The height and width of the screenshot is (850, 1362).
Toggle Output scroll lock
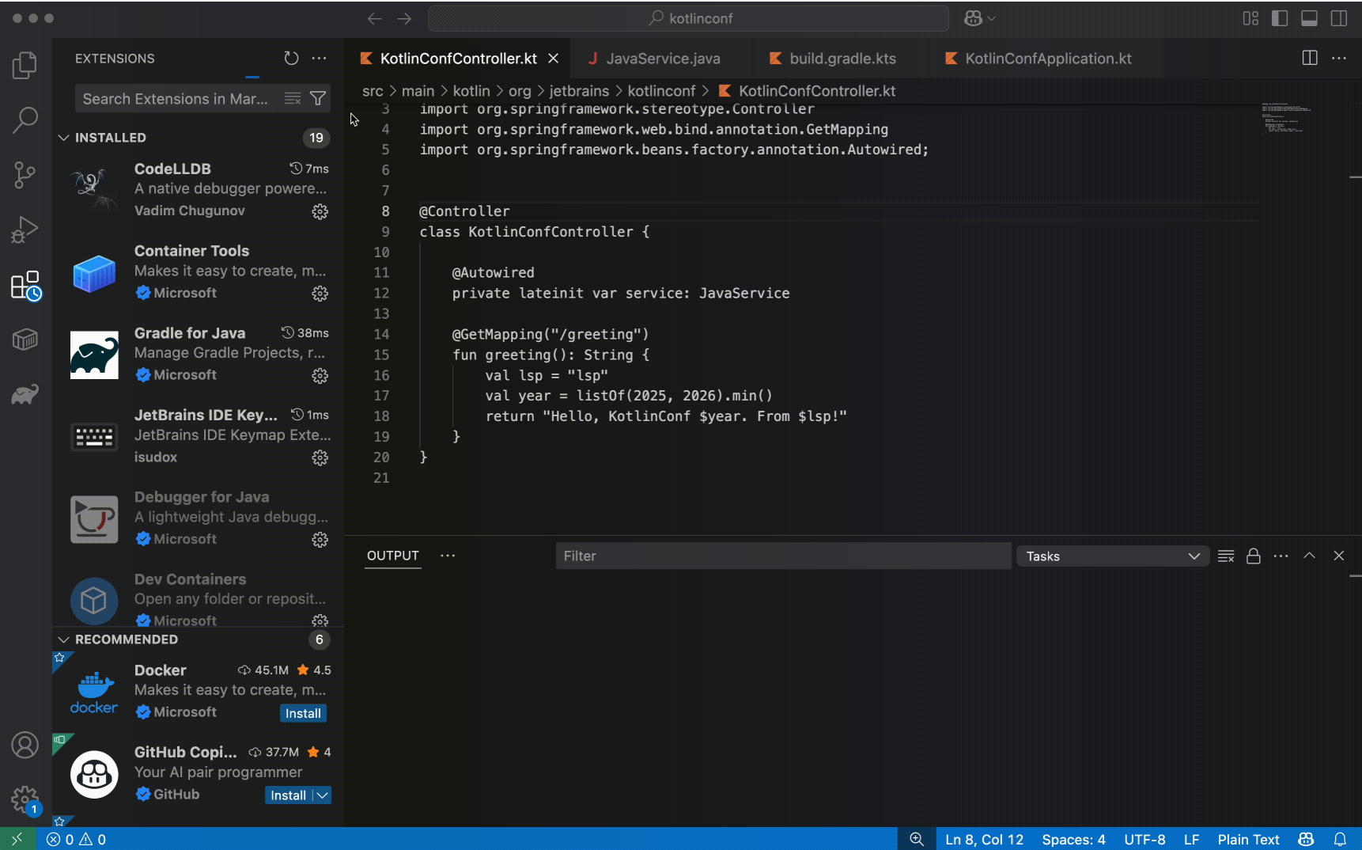tap(1254, 556)
